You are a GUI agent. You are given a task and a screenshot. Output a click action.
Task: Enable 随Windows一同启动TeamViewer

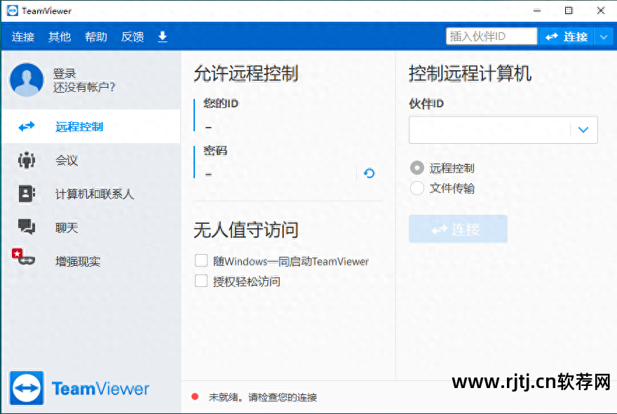click(x=201, y=260)
